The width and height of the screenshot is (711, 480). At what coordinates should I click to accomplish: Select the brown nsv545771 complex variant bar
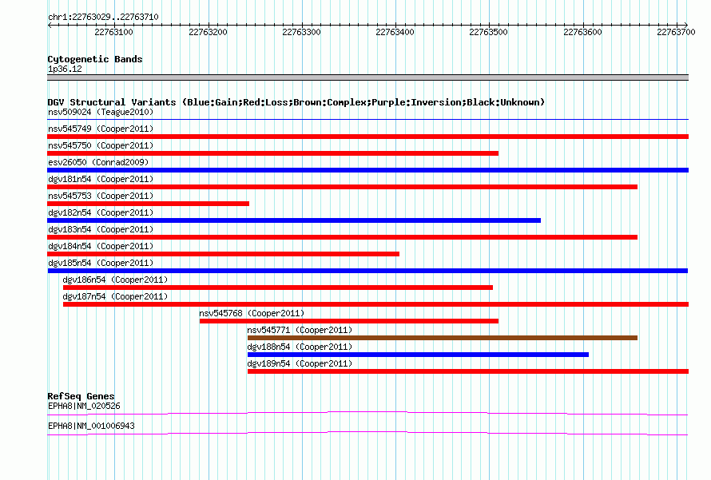pos(443,338)
